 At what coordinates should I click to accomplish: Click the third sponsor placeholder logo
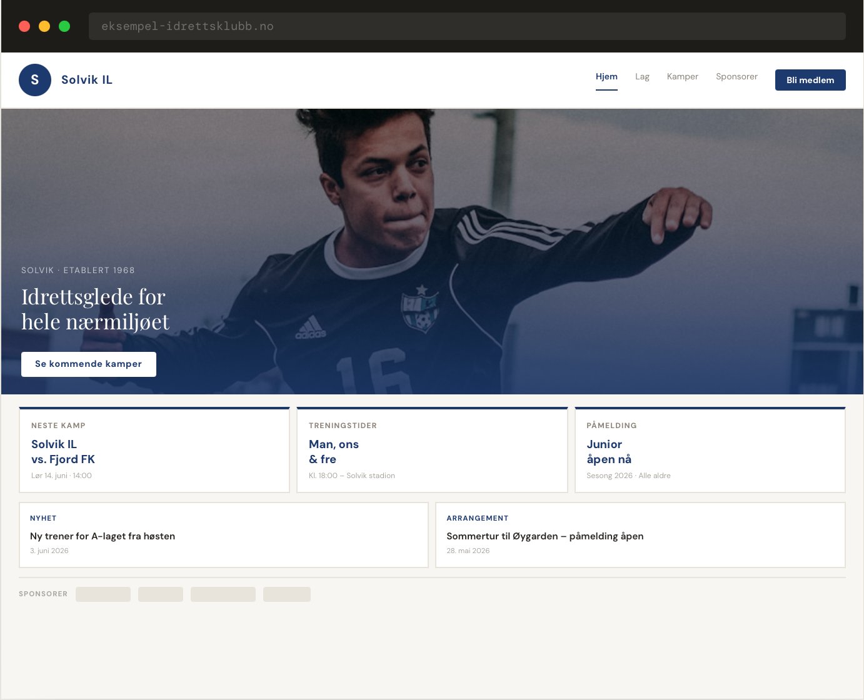tap(223, 594)
